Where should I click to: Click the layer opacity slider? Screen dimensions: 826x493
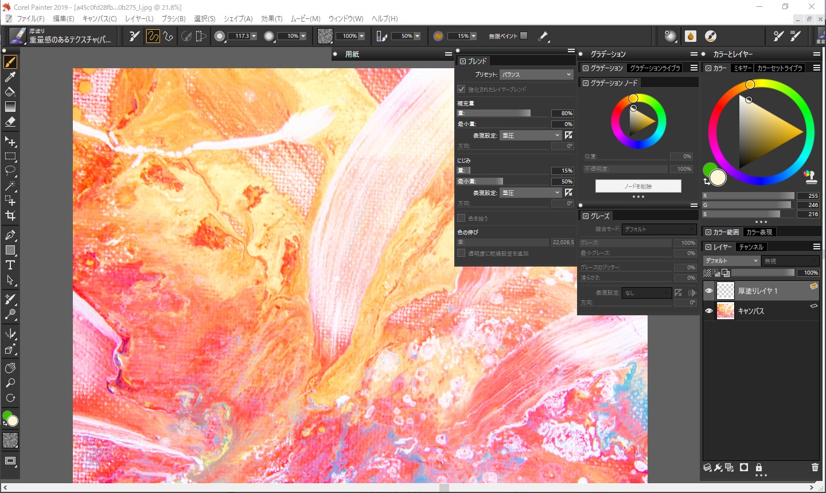pos(763,272)
